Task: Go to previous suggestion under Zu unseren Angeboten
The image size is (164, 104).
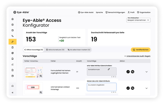Action: (x=112, y=92)
